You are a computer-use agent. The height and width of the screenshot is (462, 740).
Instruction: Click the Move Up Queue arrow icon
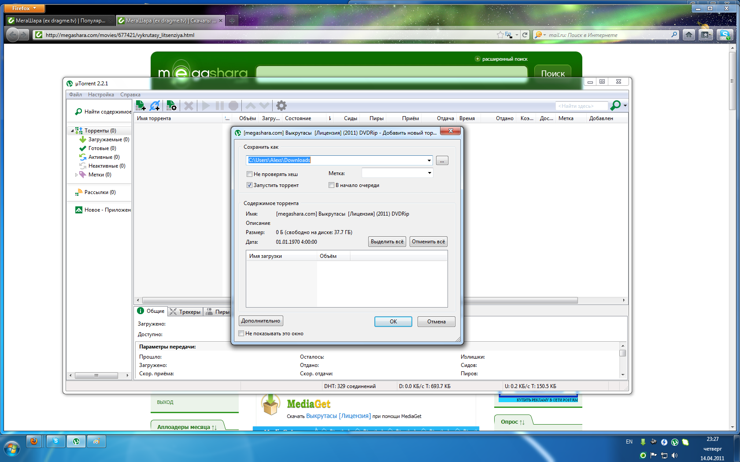251,106
